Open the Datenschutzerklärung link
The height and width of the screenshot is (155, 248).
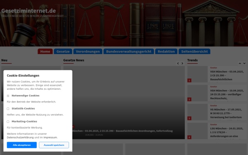tap(20, 138)
